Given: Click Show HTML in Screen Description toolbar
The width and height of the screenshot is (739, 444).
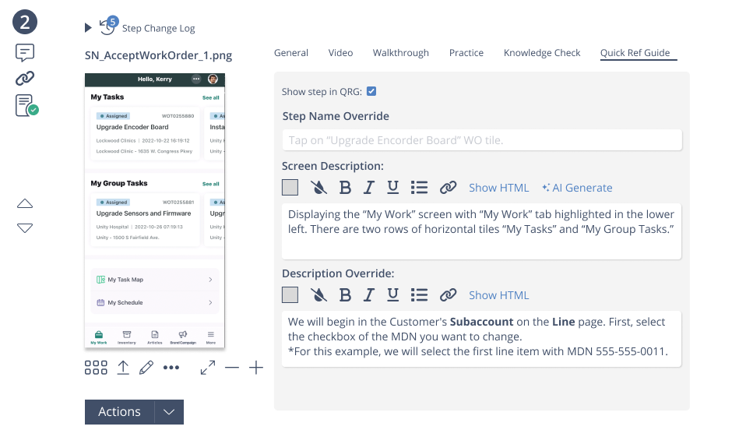Looking at the screenshot, I should tap(498, 188).
